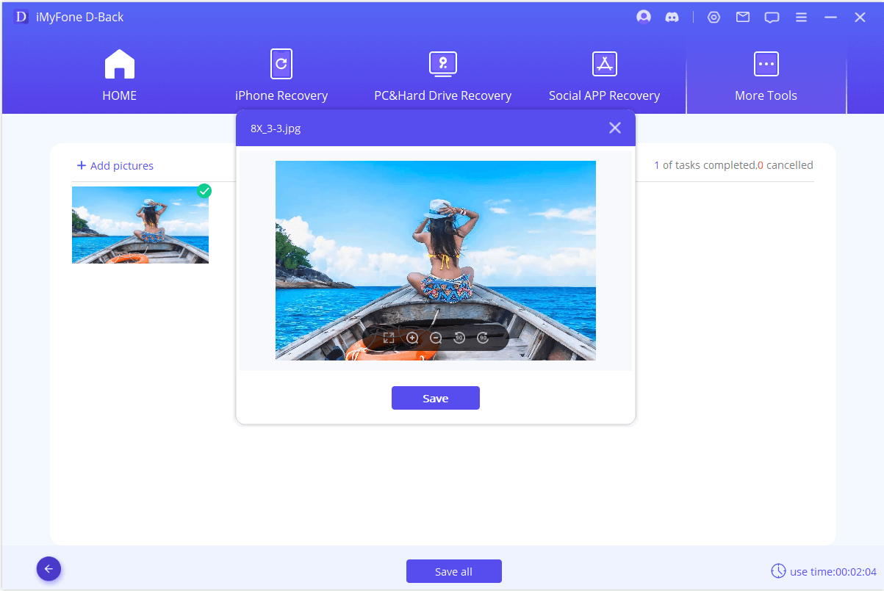
Task: Switch to iPhone Recovery tab
Action: [x=281, y=76]
